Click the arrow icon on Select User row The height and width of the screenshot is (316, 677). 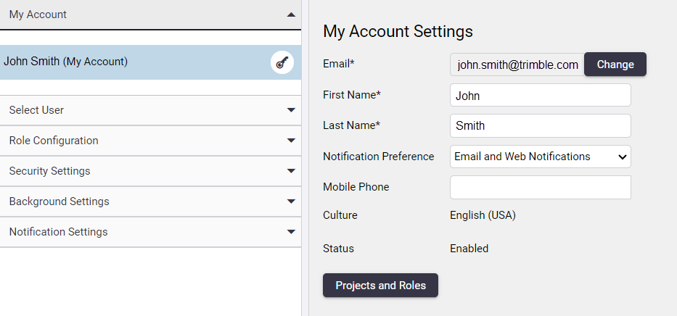pos(291,110)
